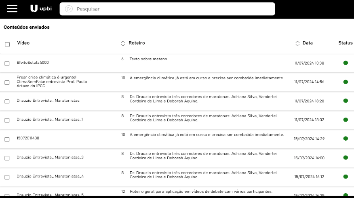Click the upbi logo
This screenshot has width=354, height=198.
pyautogui.click(x=41, y=8)
